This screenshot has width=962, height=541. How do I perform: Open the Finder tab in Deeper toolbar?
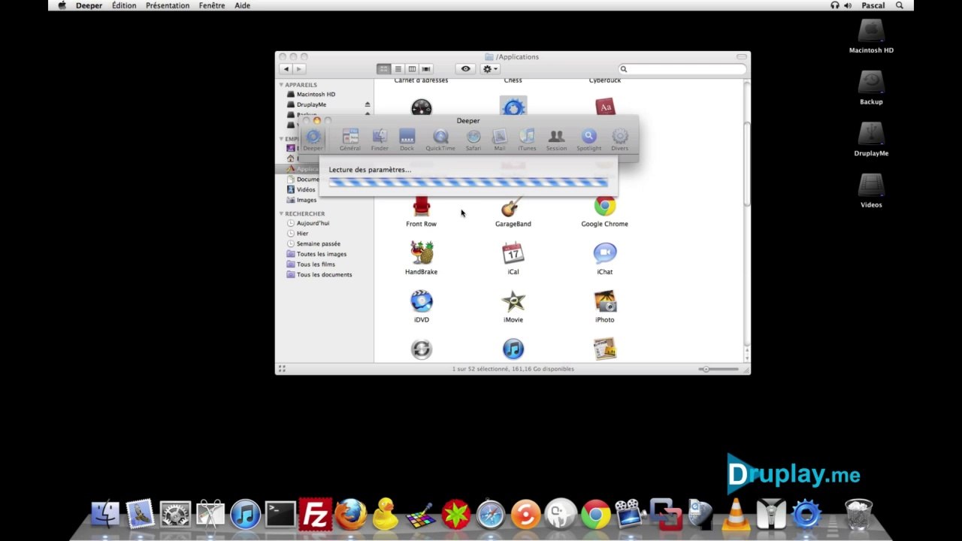coord(380,138)
